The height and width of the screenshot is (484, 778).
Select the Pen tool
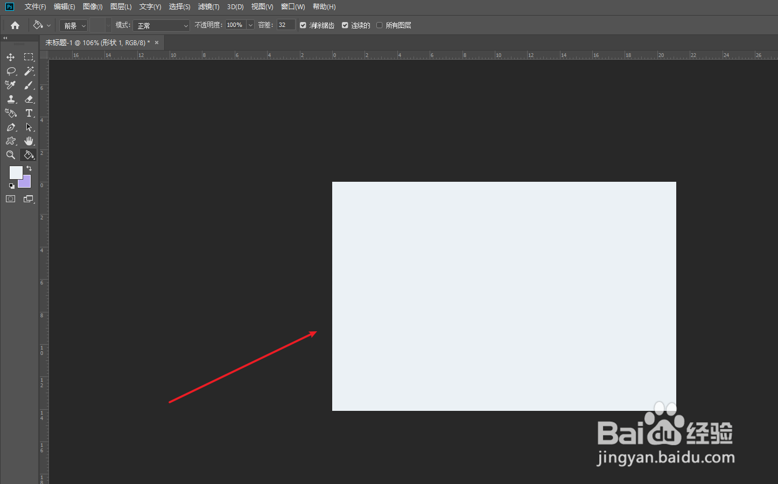(11, 127)
